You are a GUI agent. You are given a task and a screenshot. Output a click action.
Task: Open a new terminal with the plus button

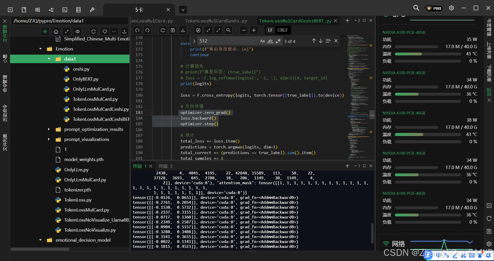347,166
